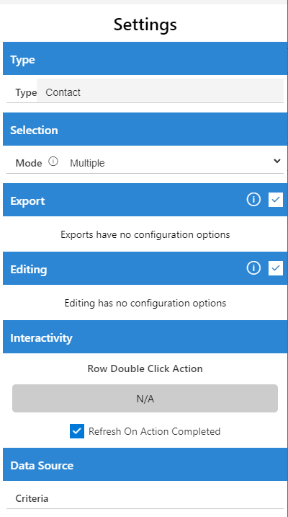Uncheck Refresh On Action Completed
The width and height of the screenshot is (288, 517).
[x=77, y=431]
